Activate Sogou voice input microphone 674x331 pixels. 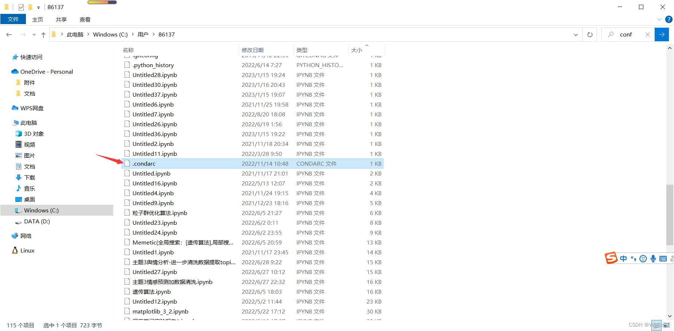point(653,259)
